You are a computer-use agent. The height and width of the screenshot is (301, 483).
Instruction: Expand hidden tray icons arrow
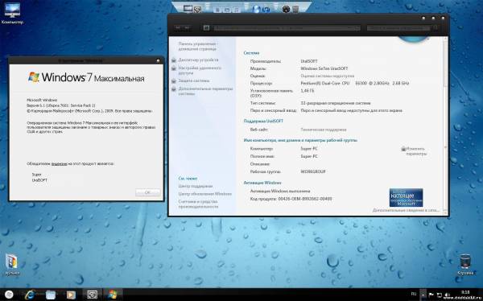tap(423, 295)
